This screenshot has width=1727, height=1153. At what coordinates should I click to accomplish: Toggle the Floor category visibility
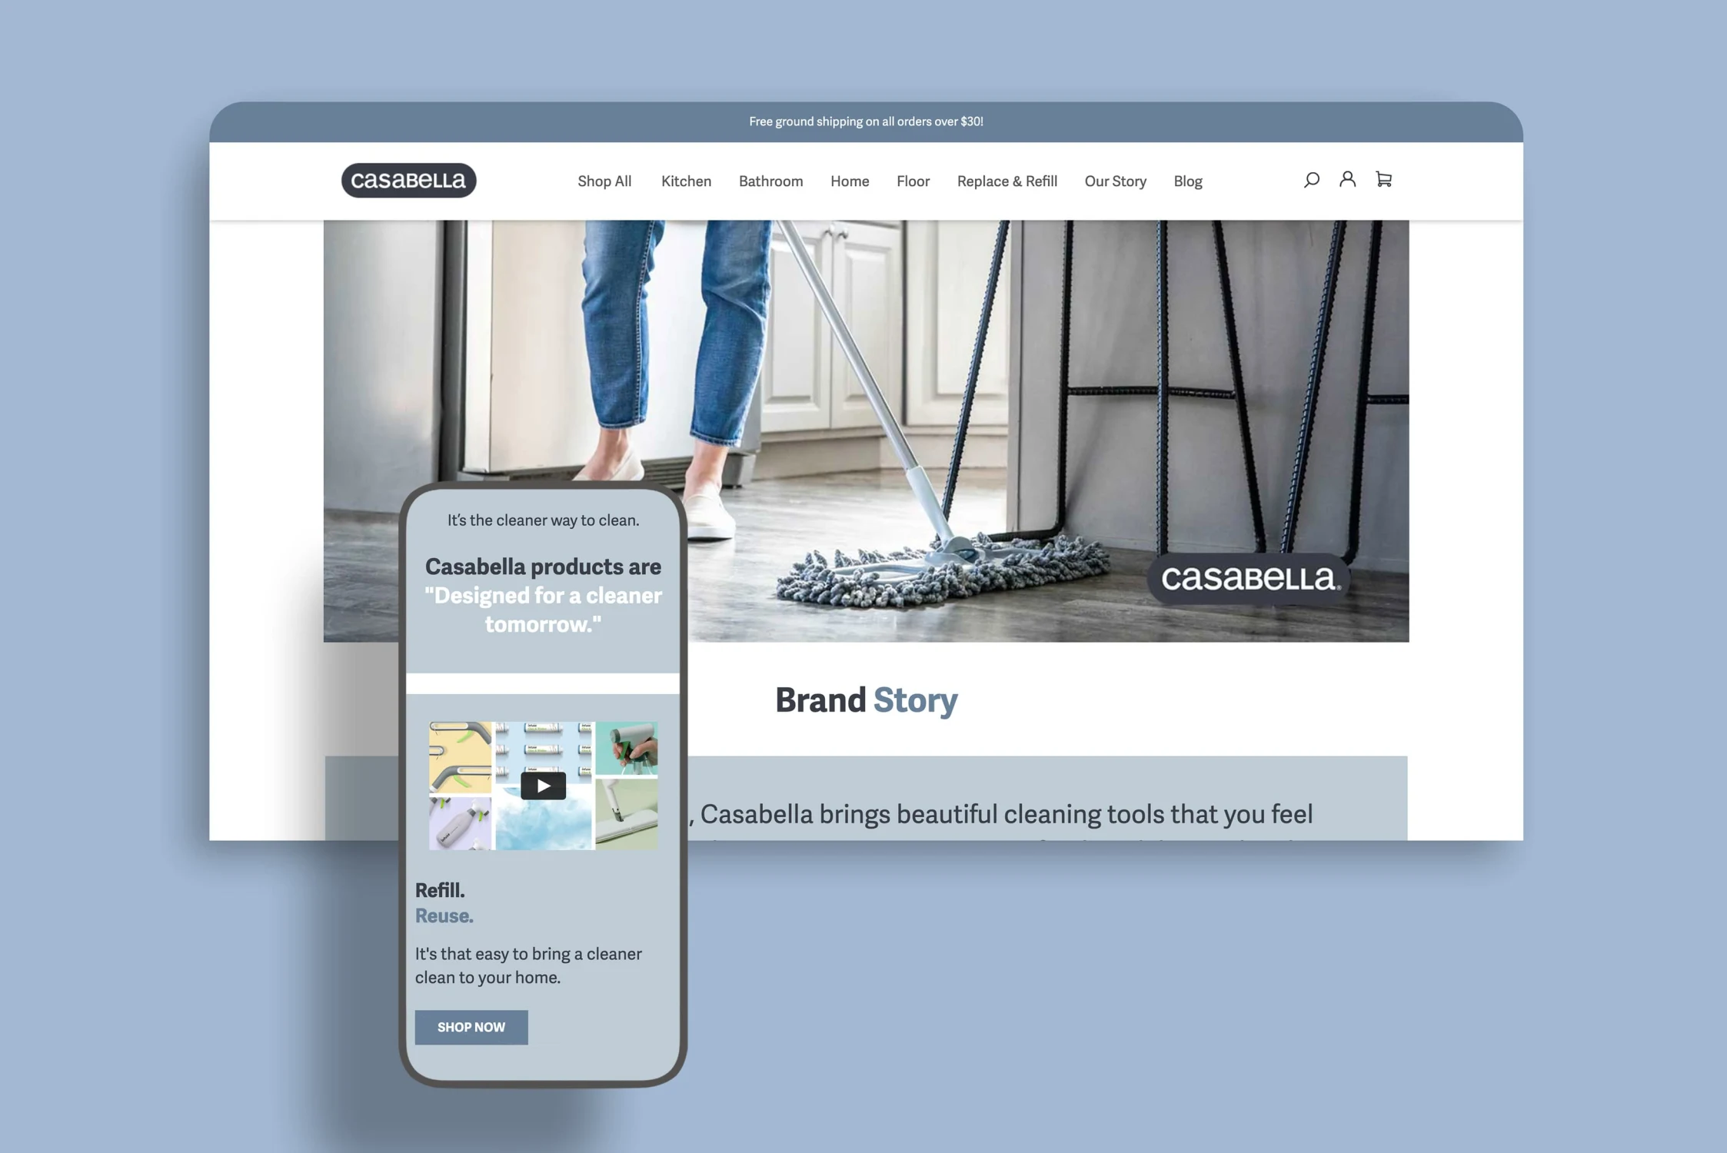(x=913, y=180)
